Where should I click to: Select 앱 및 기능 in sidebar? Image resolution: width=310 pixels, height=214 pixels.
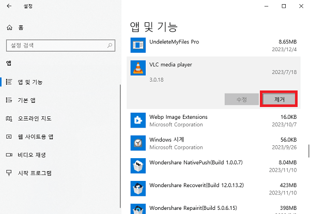(30, 82)
